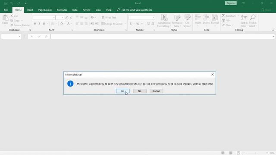This screenshot has width=276, height=155.
Task: Click Percent Style icon
Action: point(138,24)
